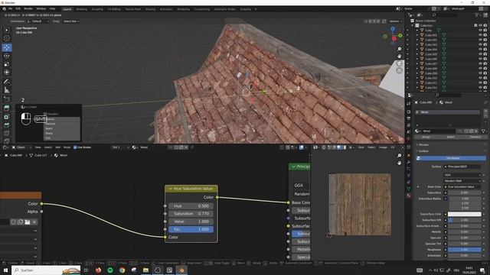Select the Cursor tool in viewport toolbar
Image resolution: width=490 pixels, height=275 pixels.
(7, 38)
